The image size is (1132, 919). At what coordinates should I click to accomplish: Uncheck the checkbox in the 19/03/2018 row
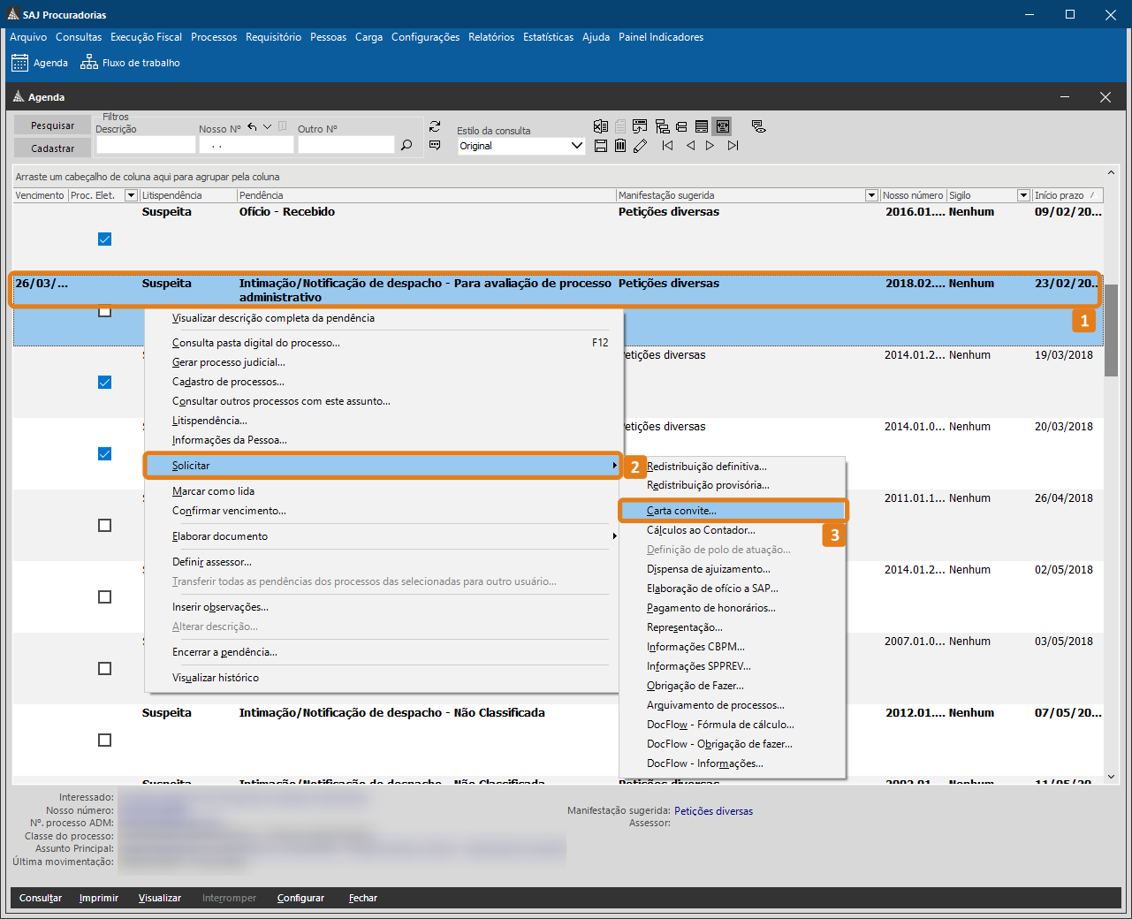[104, 383]
